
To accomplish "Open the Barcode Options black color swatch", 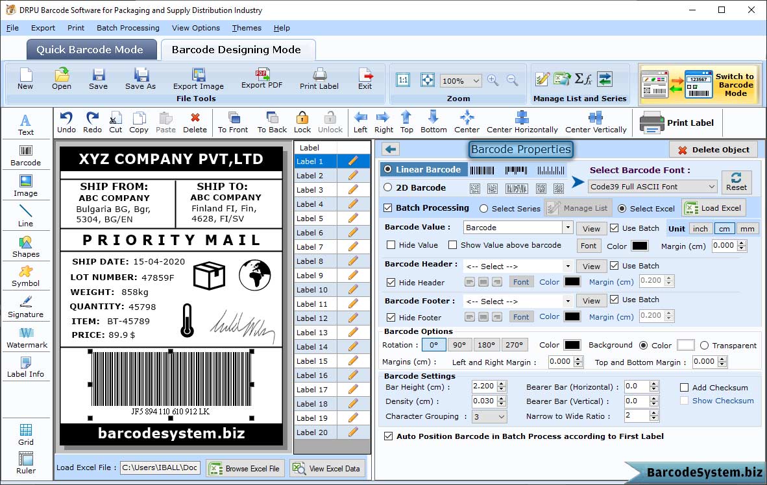I will [572, 345].
